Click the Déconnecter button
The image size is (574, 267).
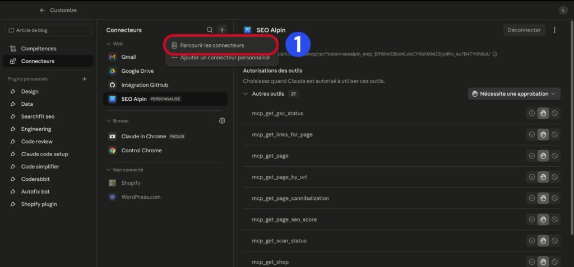(524, 30)
